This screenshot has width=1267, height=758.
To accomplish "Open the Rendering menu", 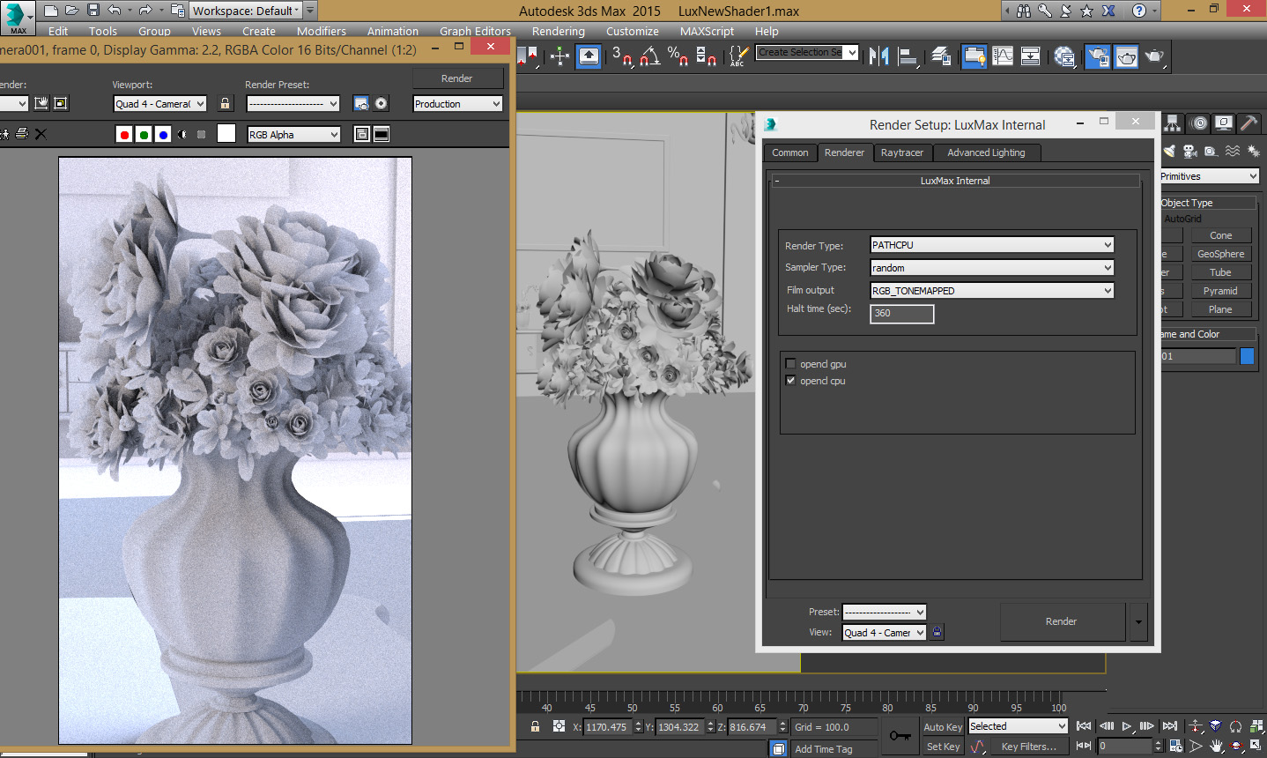I will tap(558, 31).
